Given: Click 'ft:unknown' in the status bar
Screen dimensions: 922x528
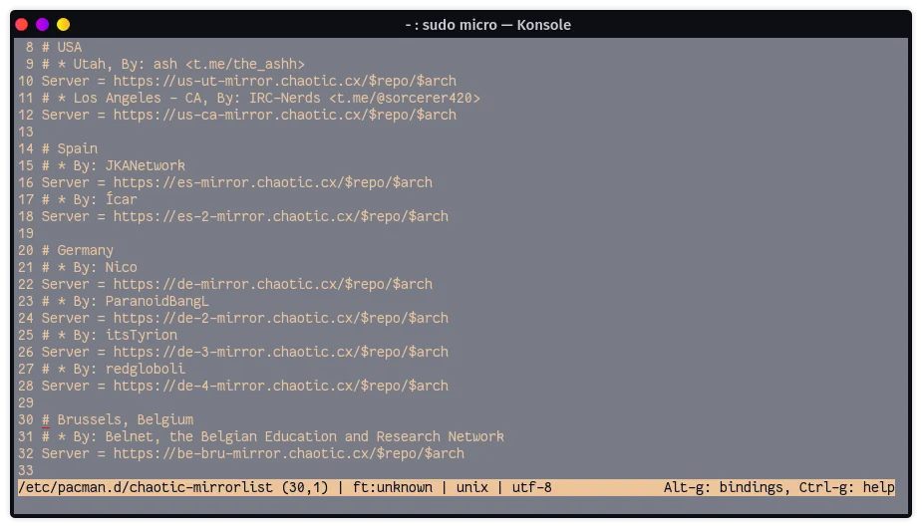Looking at the screenshot, I should point(392,488).
